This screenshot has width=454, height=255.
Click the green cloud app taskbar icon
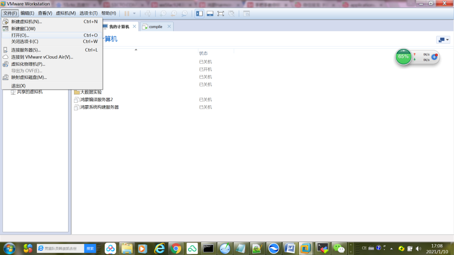pos(192,248)
